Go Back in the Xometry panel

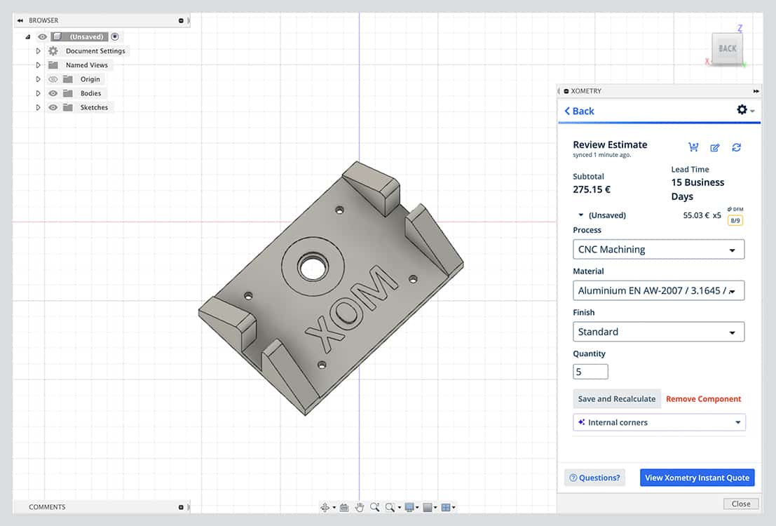pyautogui.click(x=579, y=112)
